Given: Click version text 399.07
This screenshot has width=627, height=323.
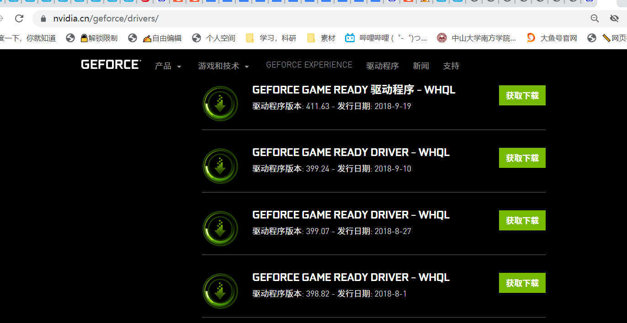Looking at the screenshot, I should [318, 231].
